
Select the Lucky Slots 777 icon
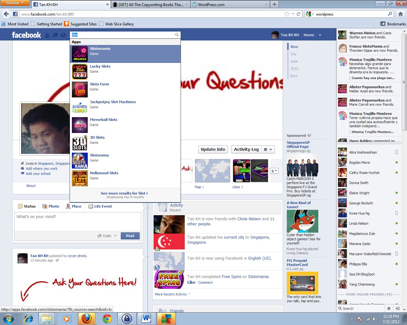80,72
